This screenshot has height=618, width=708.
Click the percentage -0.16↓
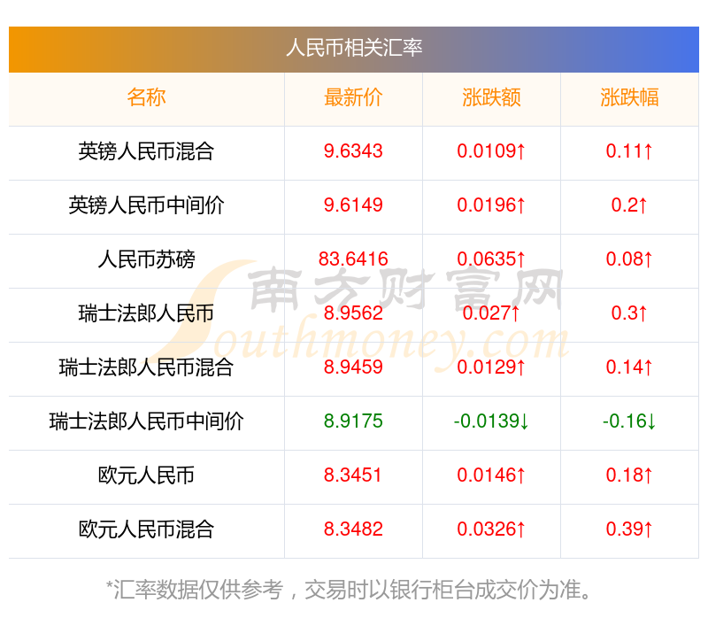[x=629, y=421]
